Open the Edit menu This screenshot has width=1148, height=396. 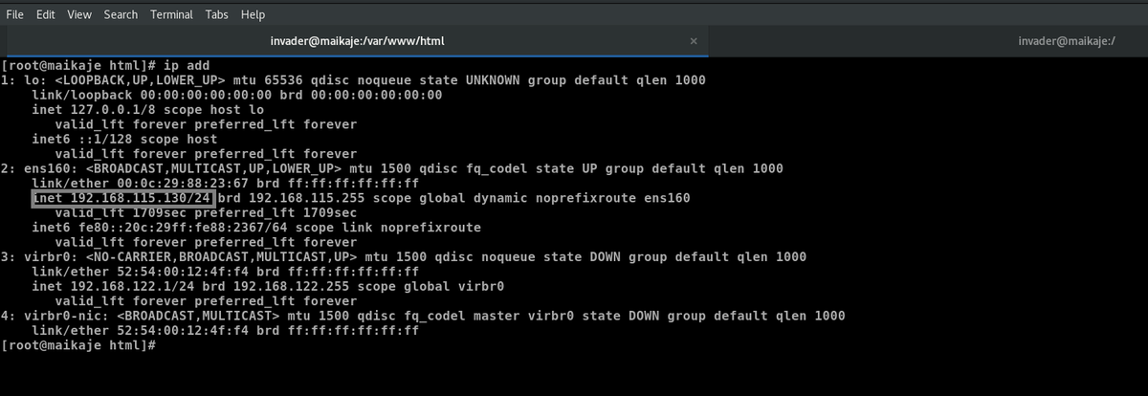pyautogui.click(x=46, y=14)
